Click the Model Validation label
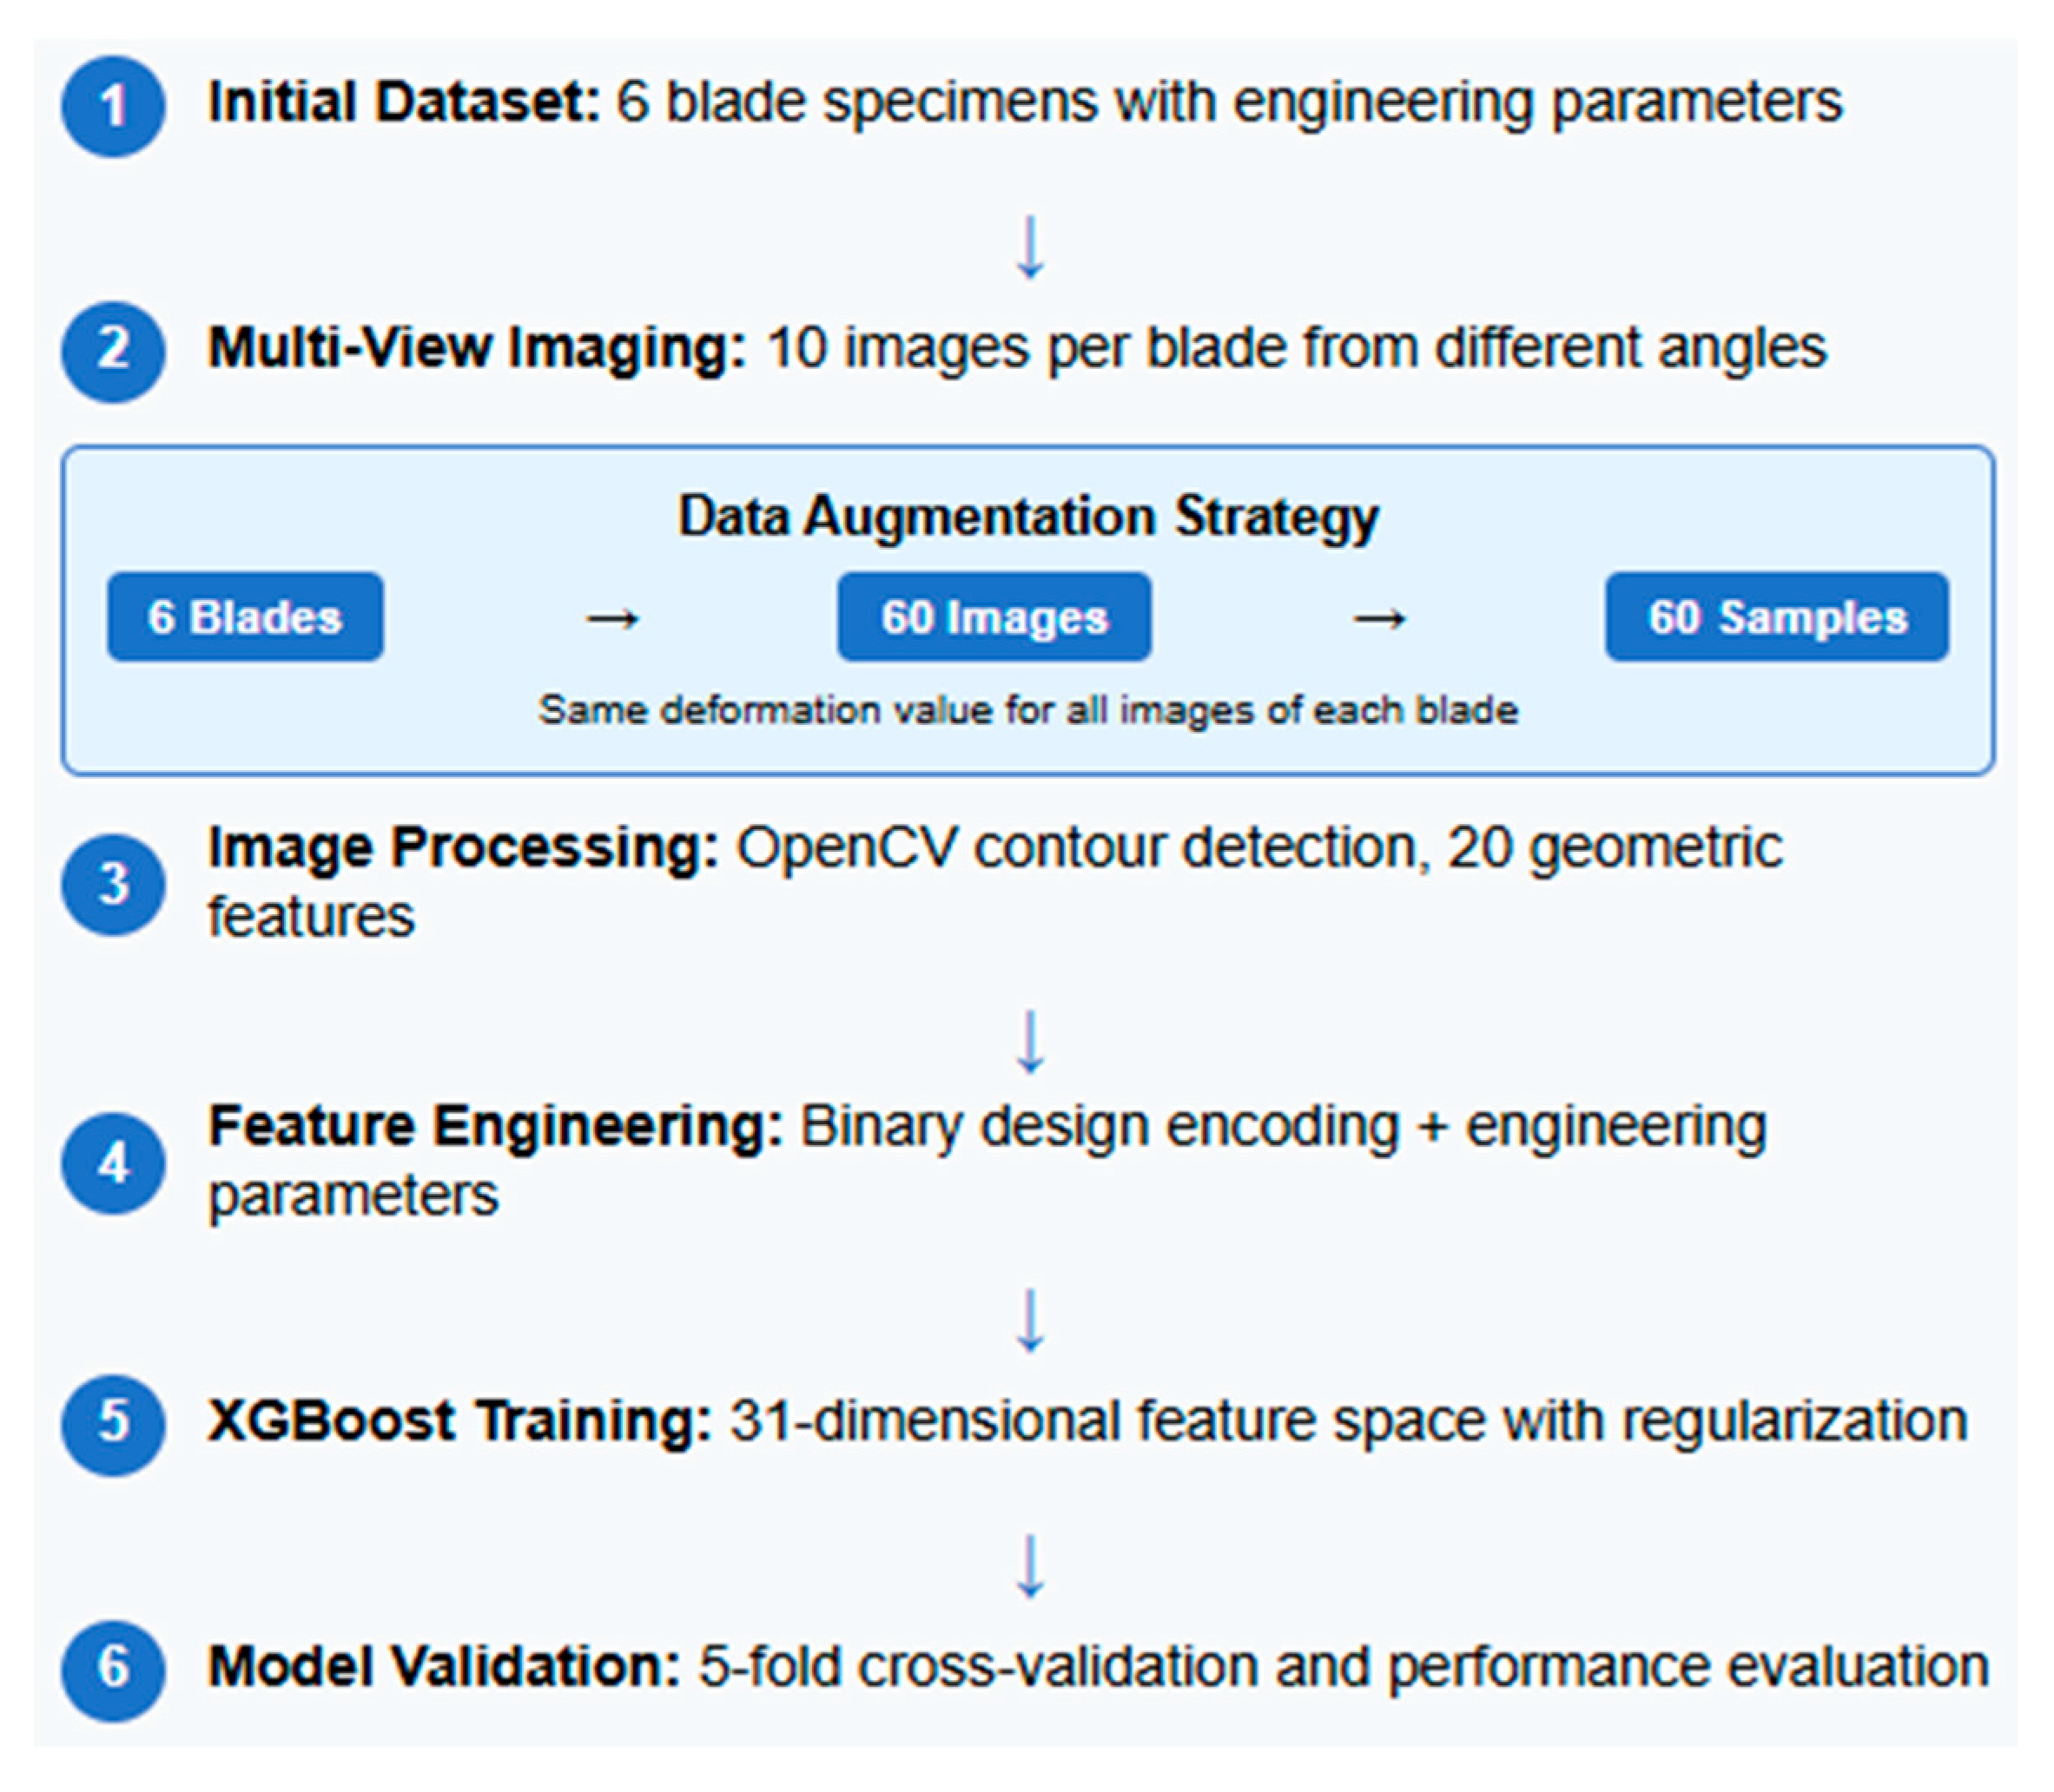Image resolution: width=2054 pixels, height=1792 pixels. pyautogui.click(x=444, y=1667)
